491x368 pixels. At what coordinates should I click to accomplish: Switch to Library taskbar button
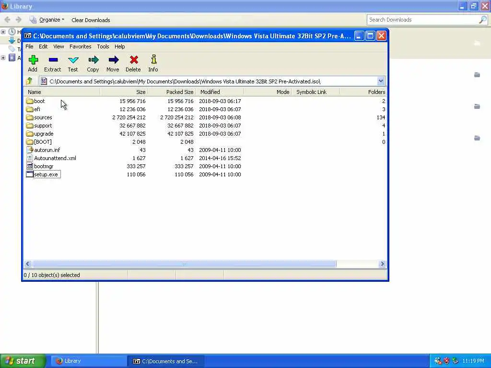tap(89, 361)
